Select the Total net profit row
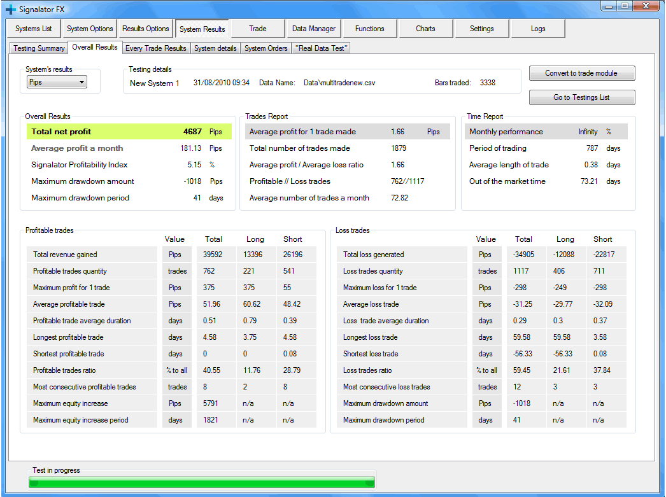 (x=129, y=132)
